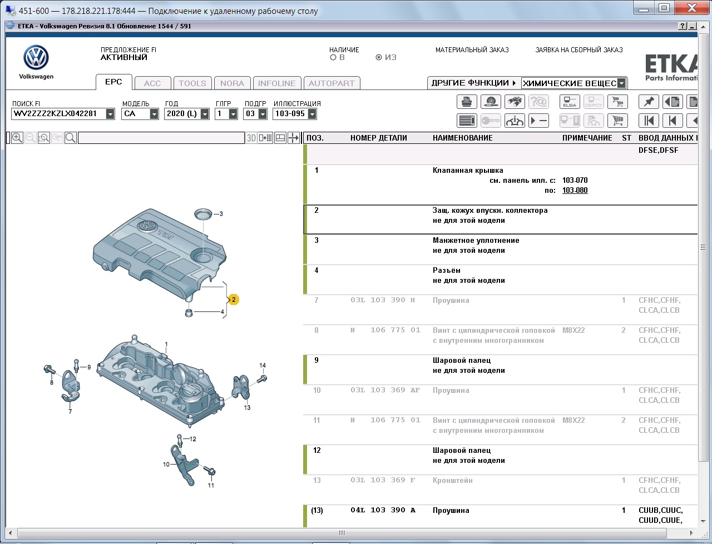
Task: Open the wheel and tyre tool icon
Action: click(x=491, y=102)
